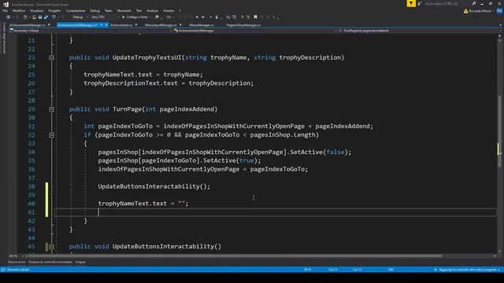Screen dimensions: 504x283
Task: Click the Save file toolbar icon
Action: [x=40, y=17]
